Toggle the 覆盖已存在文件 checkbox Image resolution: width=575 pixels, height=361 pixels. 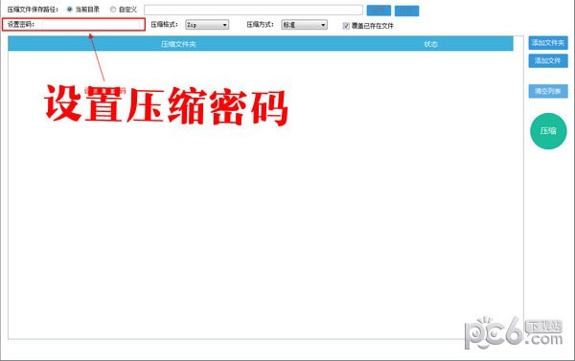point(346,26)
